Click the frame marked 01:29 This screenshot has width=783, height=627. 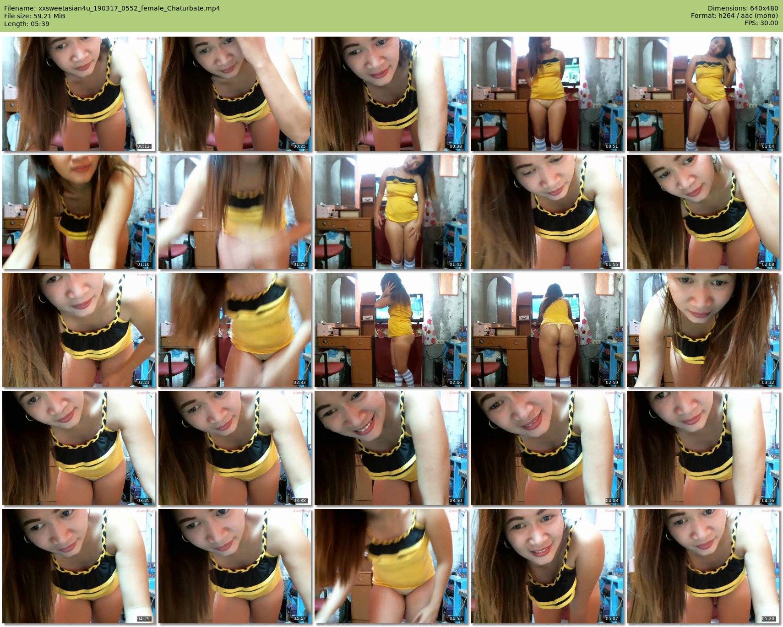tap(235, 212)
